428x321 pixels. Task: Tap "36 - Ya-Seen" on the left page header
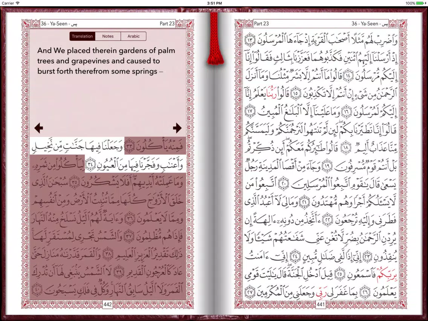pos(59,24)
